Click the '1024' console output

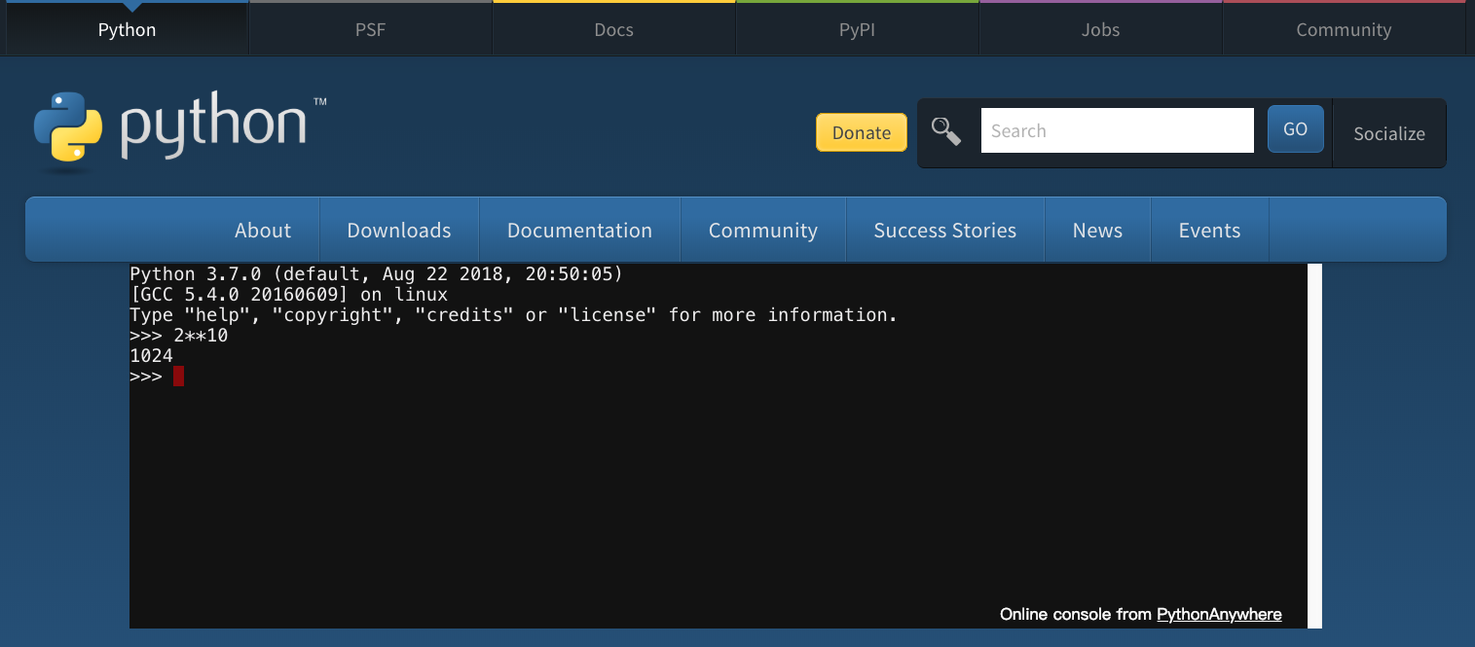coord(151,356)
